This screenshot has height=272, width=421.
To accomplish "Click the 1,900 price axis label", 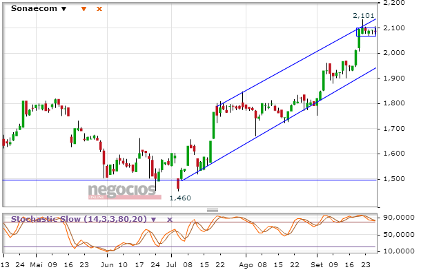I will tap(394, 78).
